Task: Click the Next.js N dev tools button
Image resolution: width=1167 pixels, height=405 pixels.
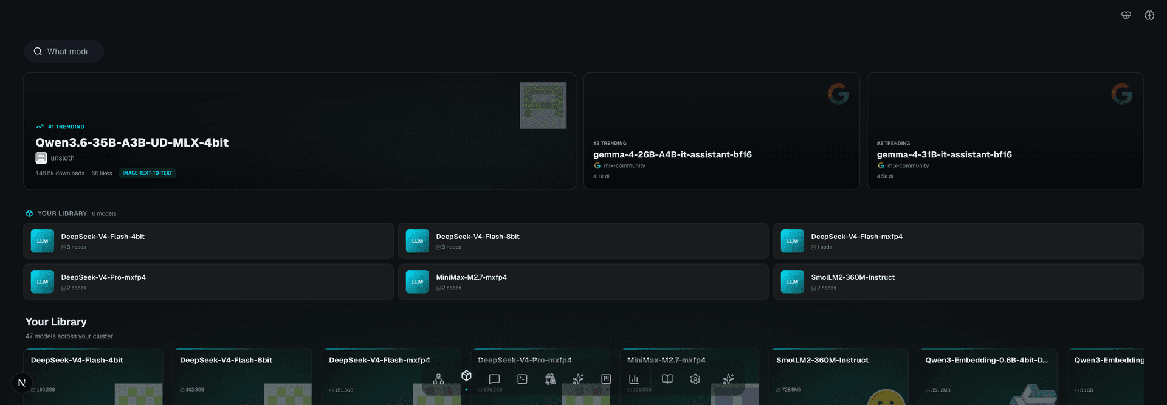Action: click(22, 382)
